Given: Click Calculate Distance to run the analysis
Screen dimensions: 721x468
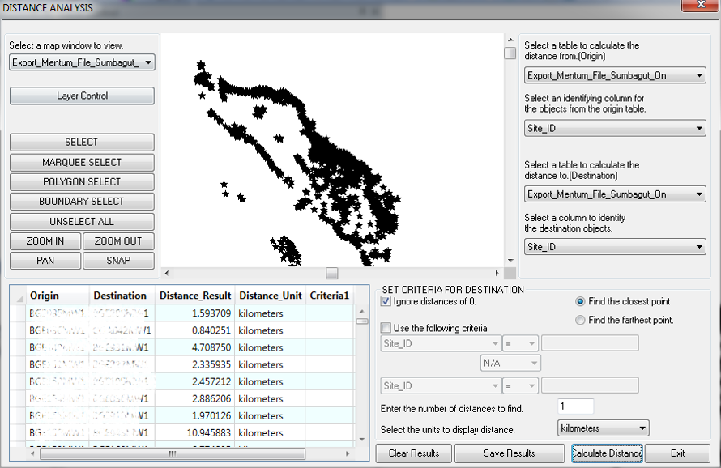Looking at the screenshot, I should [x=607, y=453].
